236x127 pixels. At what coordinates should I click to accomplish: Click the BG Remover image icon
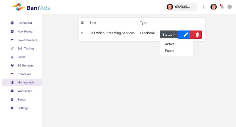(12, 65)
